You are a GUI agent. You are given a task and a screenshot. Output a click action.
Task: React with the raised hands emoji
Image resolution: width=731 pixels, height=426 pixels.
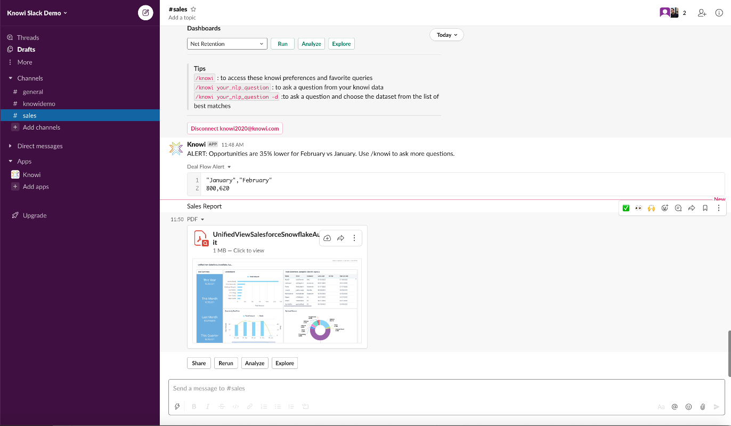coord(651,208)
